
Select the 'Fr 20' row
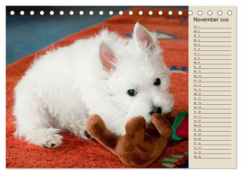coord(212,112)
